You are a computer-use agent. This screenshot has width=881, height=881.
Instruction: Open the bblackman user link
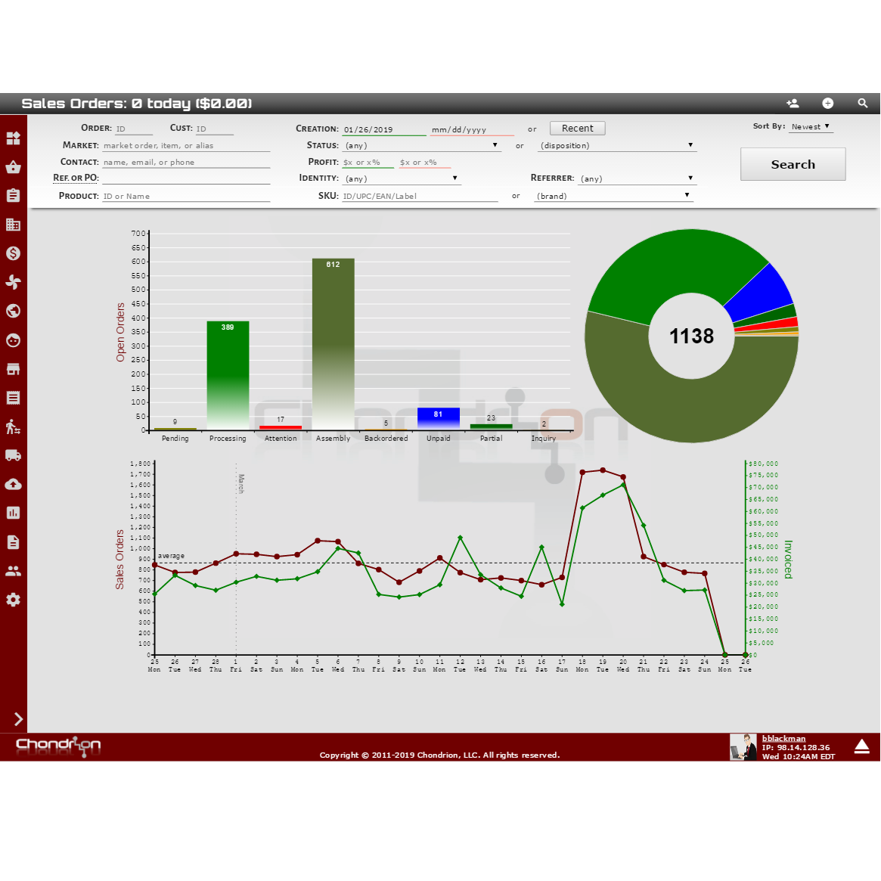783,738
